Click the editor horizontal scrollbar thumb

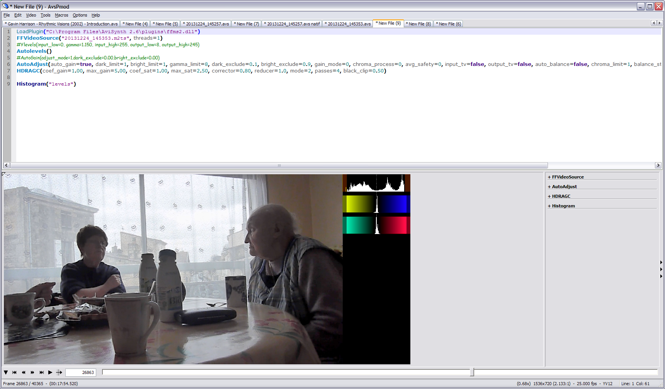[x=279, y=165]
